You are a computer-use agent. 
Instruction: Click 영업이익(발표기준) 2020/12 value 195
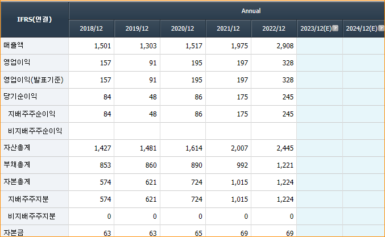tap(197, 80)
